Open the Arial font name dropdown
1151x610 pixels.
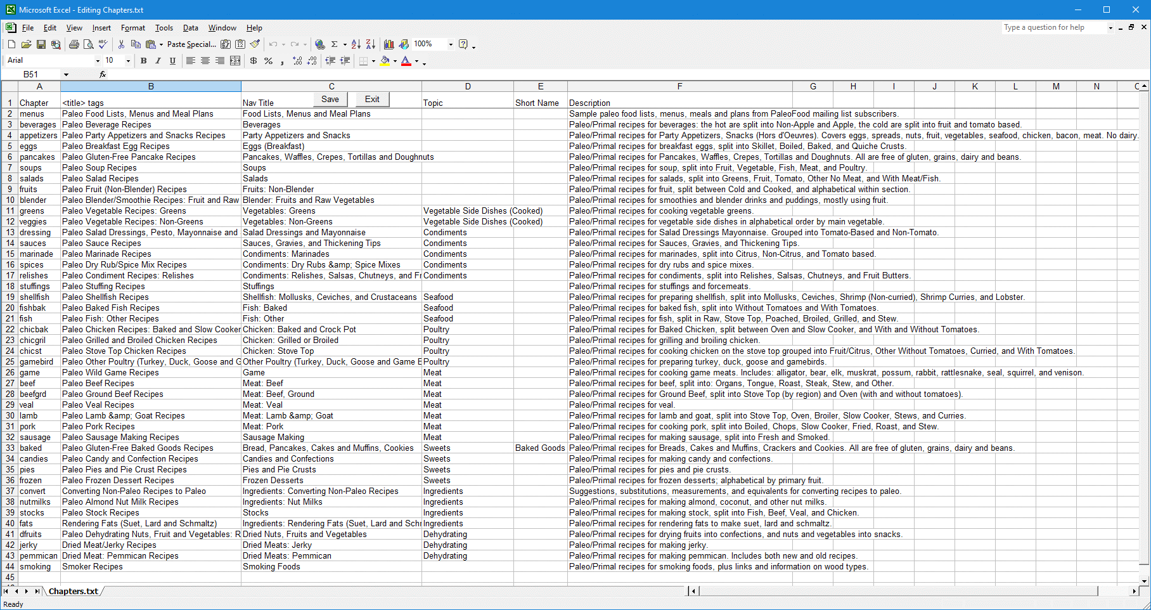[98, 61]
